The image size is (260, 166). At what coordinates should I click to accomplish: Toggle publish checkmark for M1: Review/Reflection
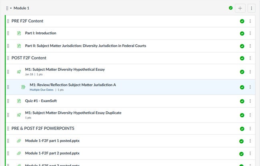(x=242, y=87)
